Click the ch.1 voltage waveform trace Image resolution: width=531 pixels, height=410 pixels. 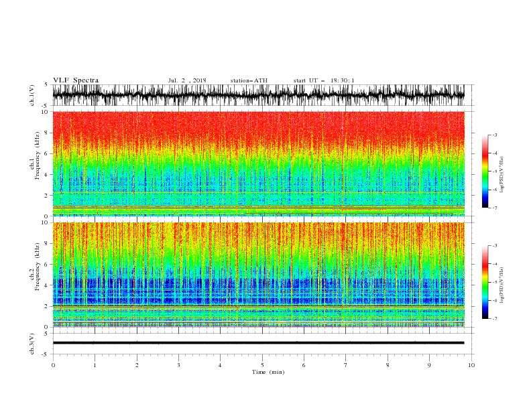pyautogui.click(x=258, y=95)
